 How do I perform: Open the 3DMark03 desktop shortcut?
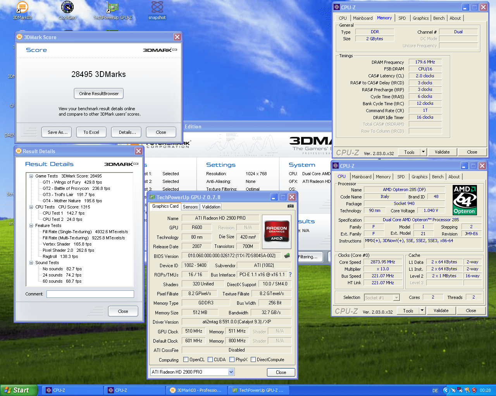[x=22, y=10]
